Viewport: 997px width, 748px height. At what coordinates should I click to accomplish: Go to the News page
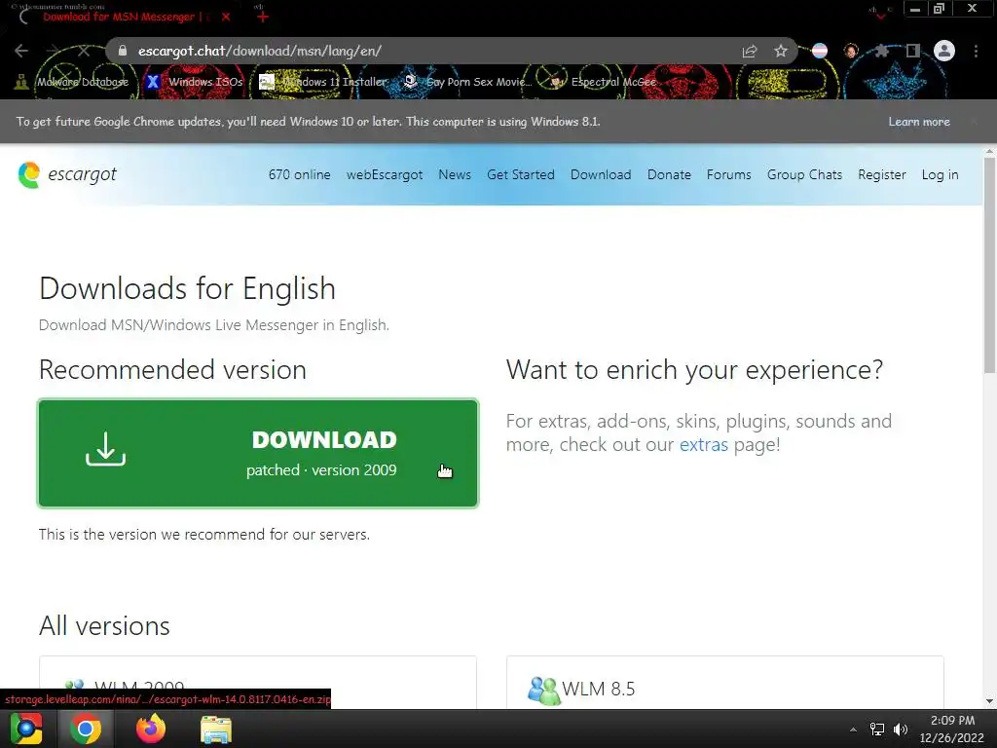[x=455, y=175]
